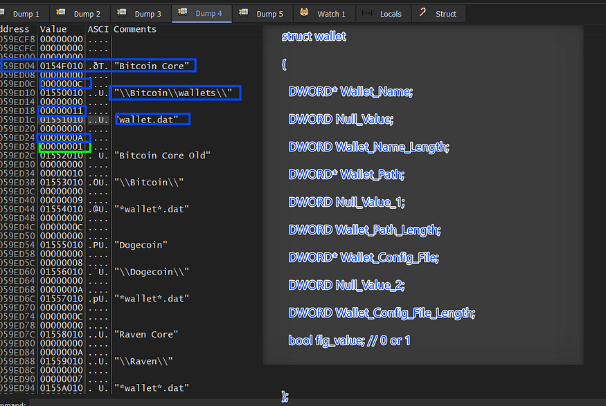This screenshot has width=606, height=406.
Task: Click the Comments column header
Action: [x=135, y=29]
